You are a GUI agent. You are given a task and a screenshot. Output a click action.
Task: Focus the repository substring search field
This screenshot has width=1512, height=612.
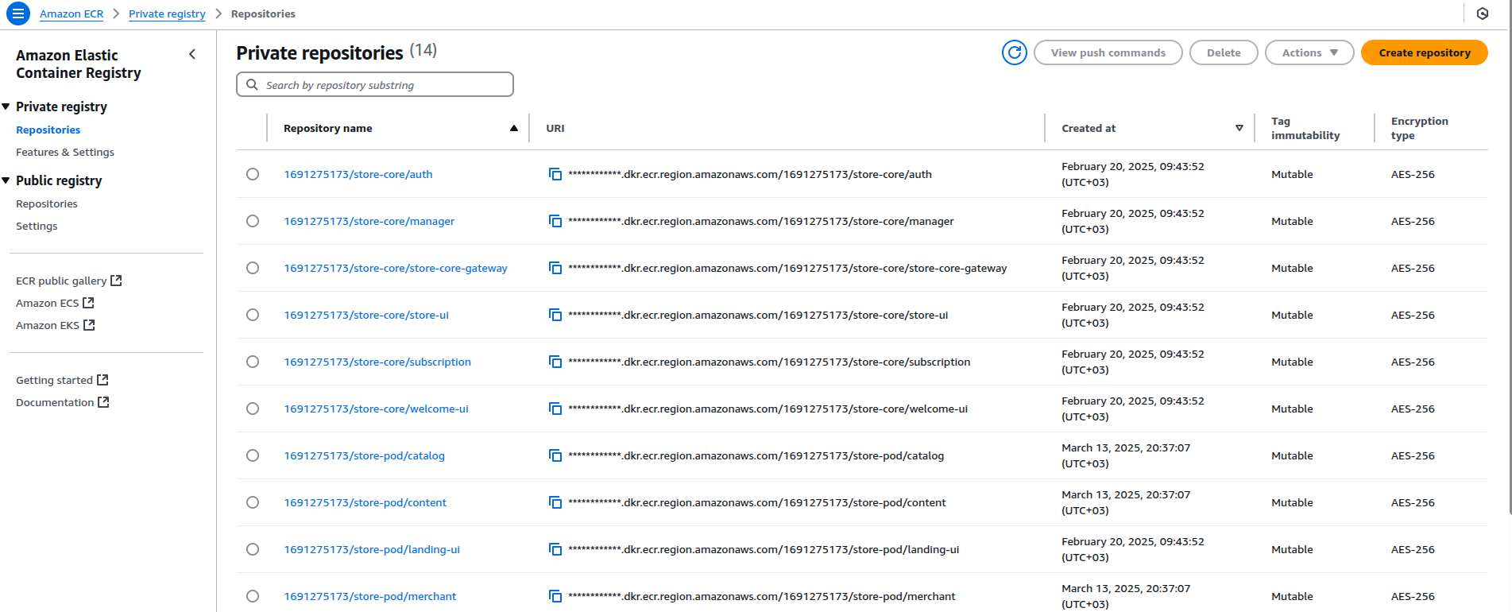375,84
